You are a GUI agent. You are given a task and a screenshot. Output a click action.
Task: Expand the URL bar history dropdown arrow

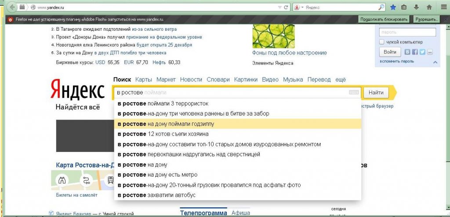pyautogui.click(x=280, y=7)
